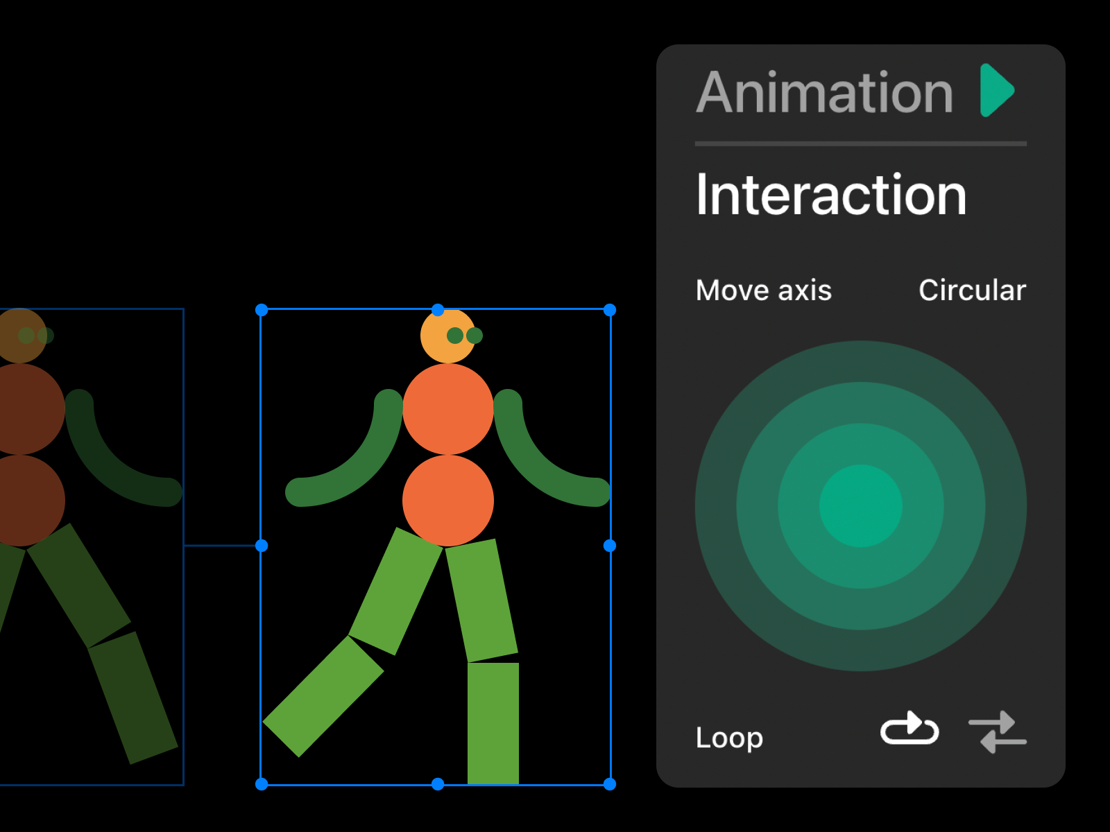Click the top-left selection handle

(x=262, y=310)
